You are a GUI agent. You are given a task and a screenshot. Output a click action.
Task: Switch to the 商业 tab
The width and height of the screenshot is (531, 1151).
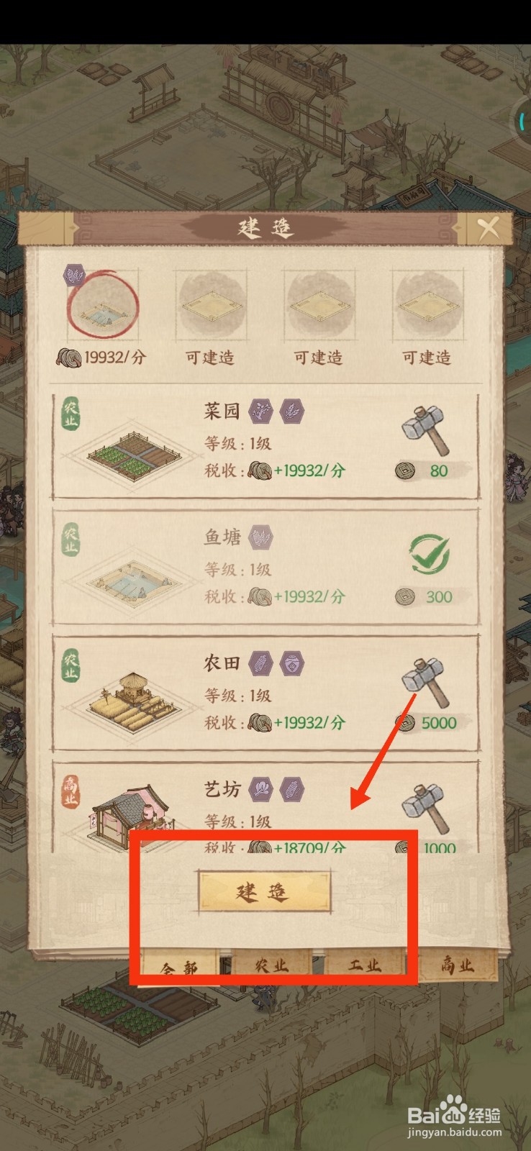click(x=458, y=966)
